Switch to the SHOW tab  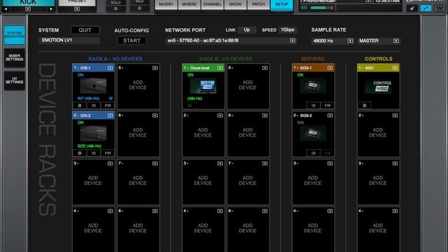(235, 4)
